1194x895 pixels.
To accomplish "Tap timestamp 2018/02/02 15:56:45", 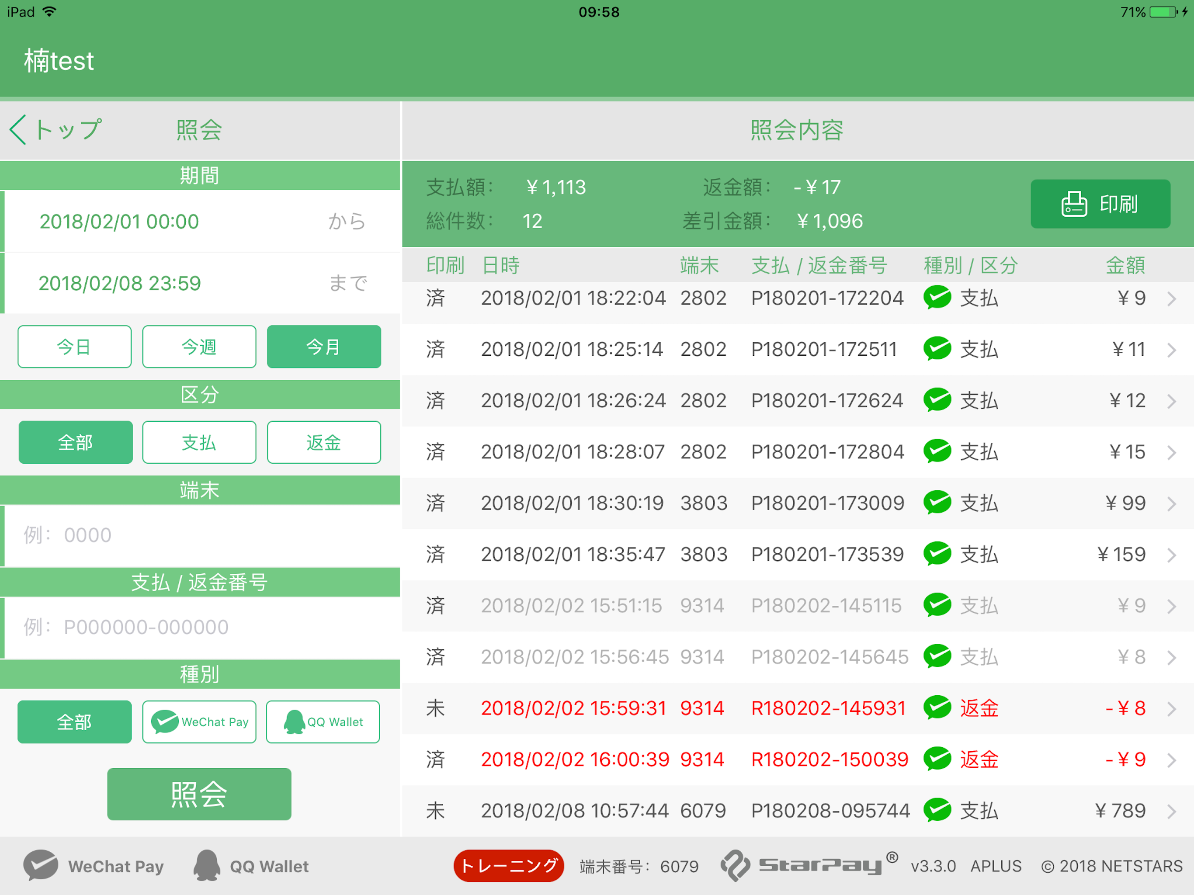I will click(574, 657).
